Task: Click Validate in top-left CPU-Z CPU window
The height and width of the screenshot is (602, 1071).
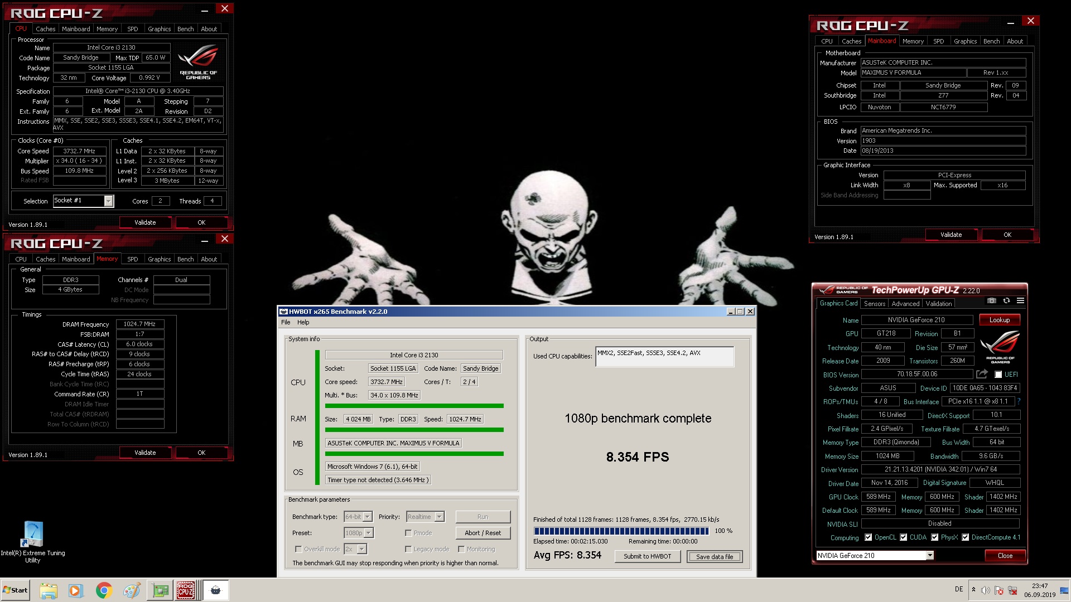Action: 145,222
